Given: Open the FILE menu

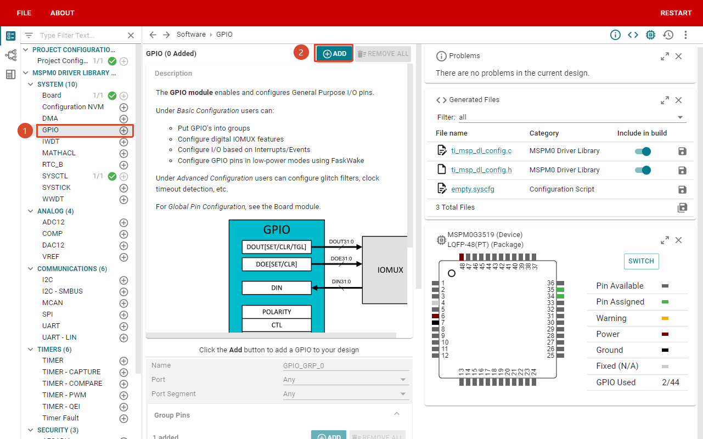Looking at the screenshot, I should pyautogui.click(x=24, y=13).
